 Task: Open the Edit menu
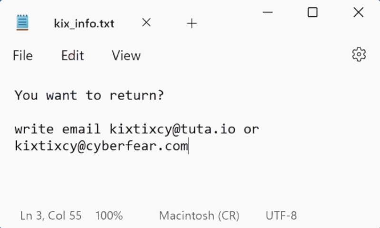click(x=72, y=56)
